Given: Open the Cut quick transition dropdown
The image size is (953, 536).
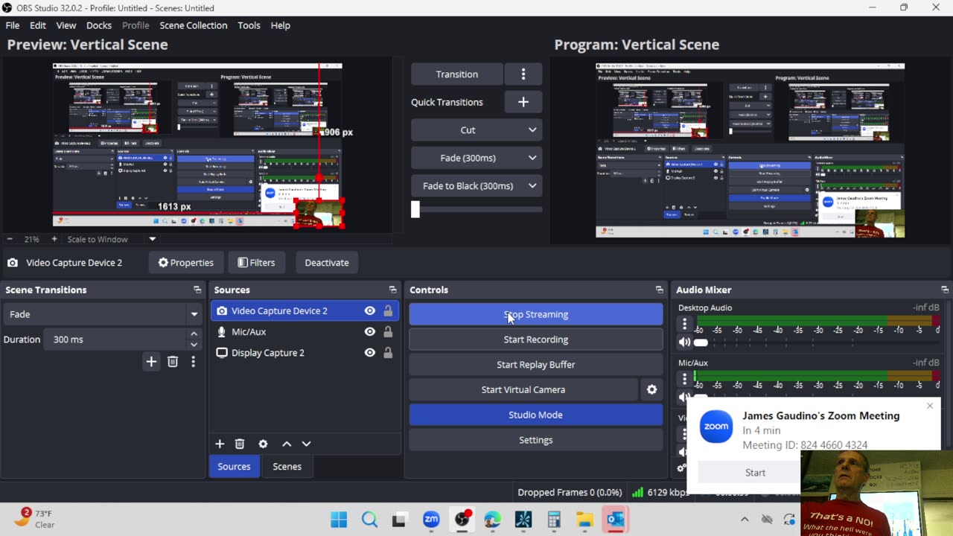Looking at the screenshot, I should click(476, 130).
